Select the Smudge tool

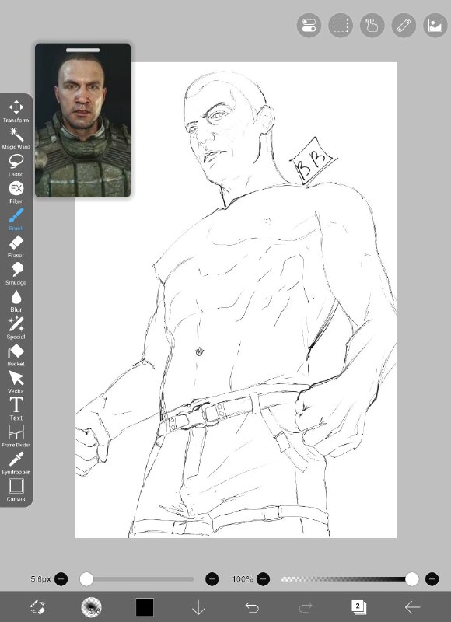pos(16,274)
